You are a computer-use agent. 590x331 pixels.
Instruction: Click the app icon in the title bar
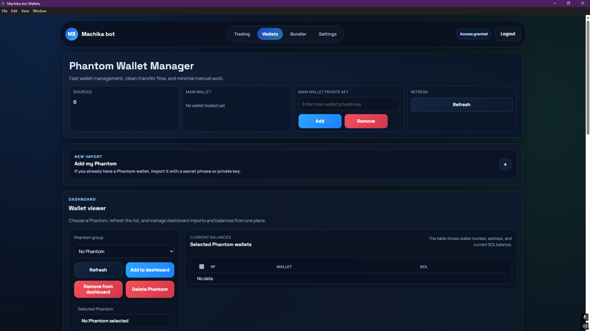(3, 3)
